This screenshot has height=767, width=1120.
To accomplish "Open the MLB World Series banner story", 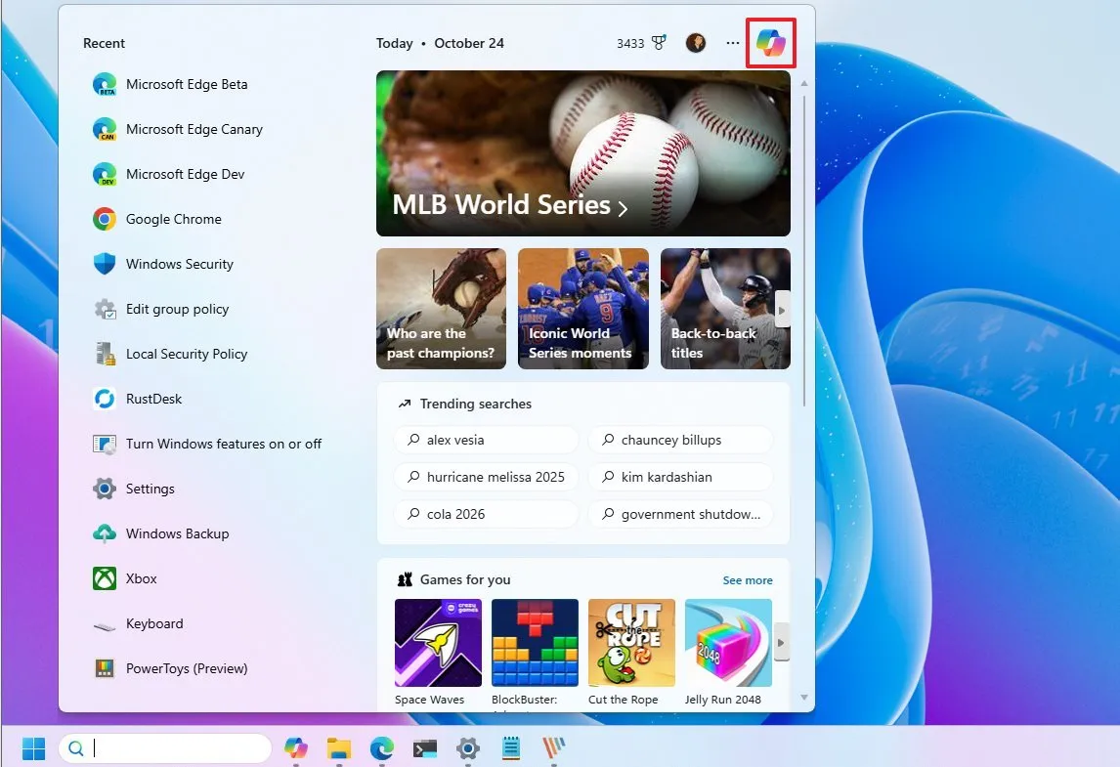I will click(x=582, y=153).
